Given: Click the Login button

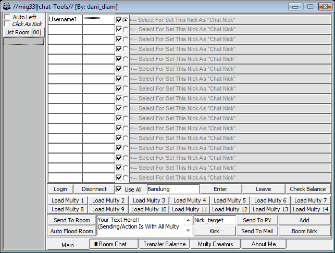Looking at the screenshot, I should (x=60, y=189).
